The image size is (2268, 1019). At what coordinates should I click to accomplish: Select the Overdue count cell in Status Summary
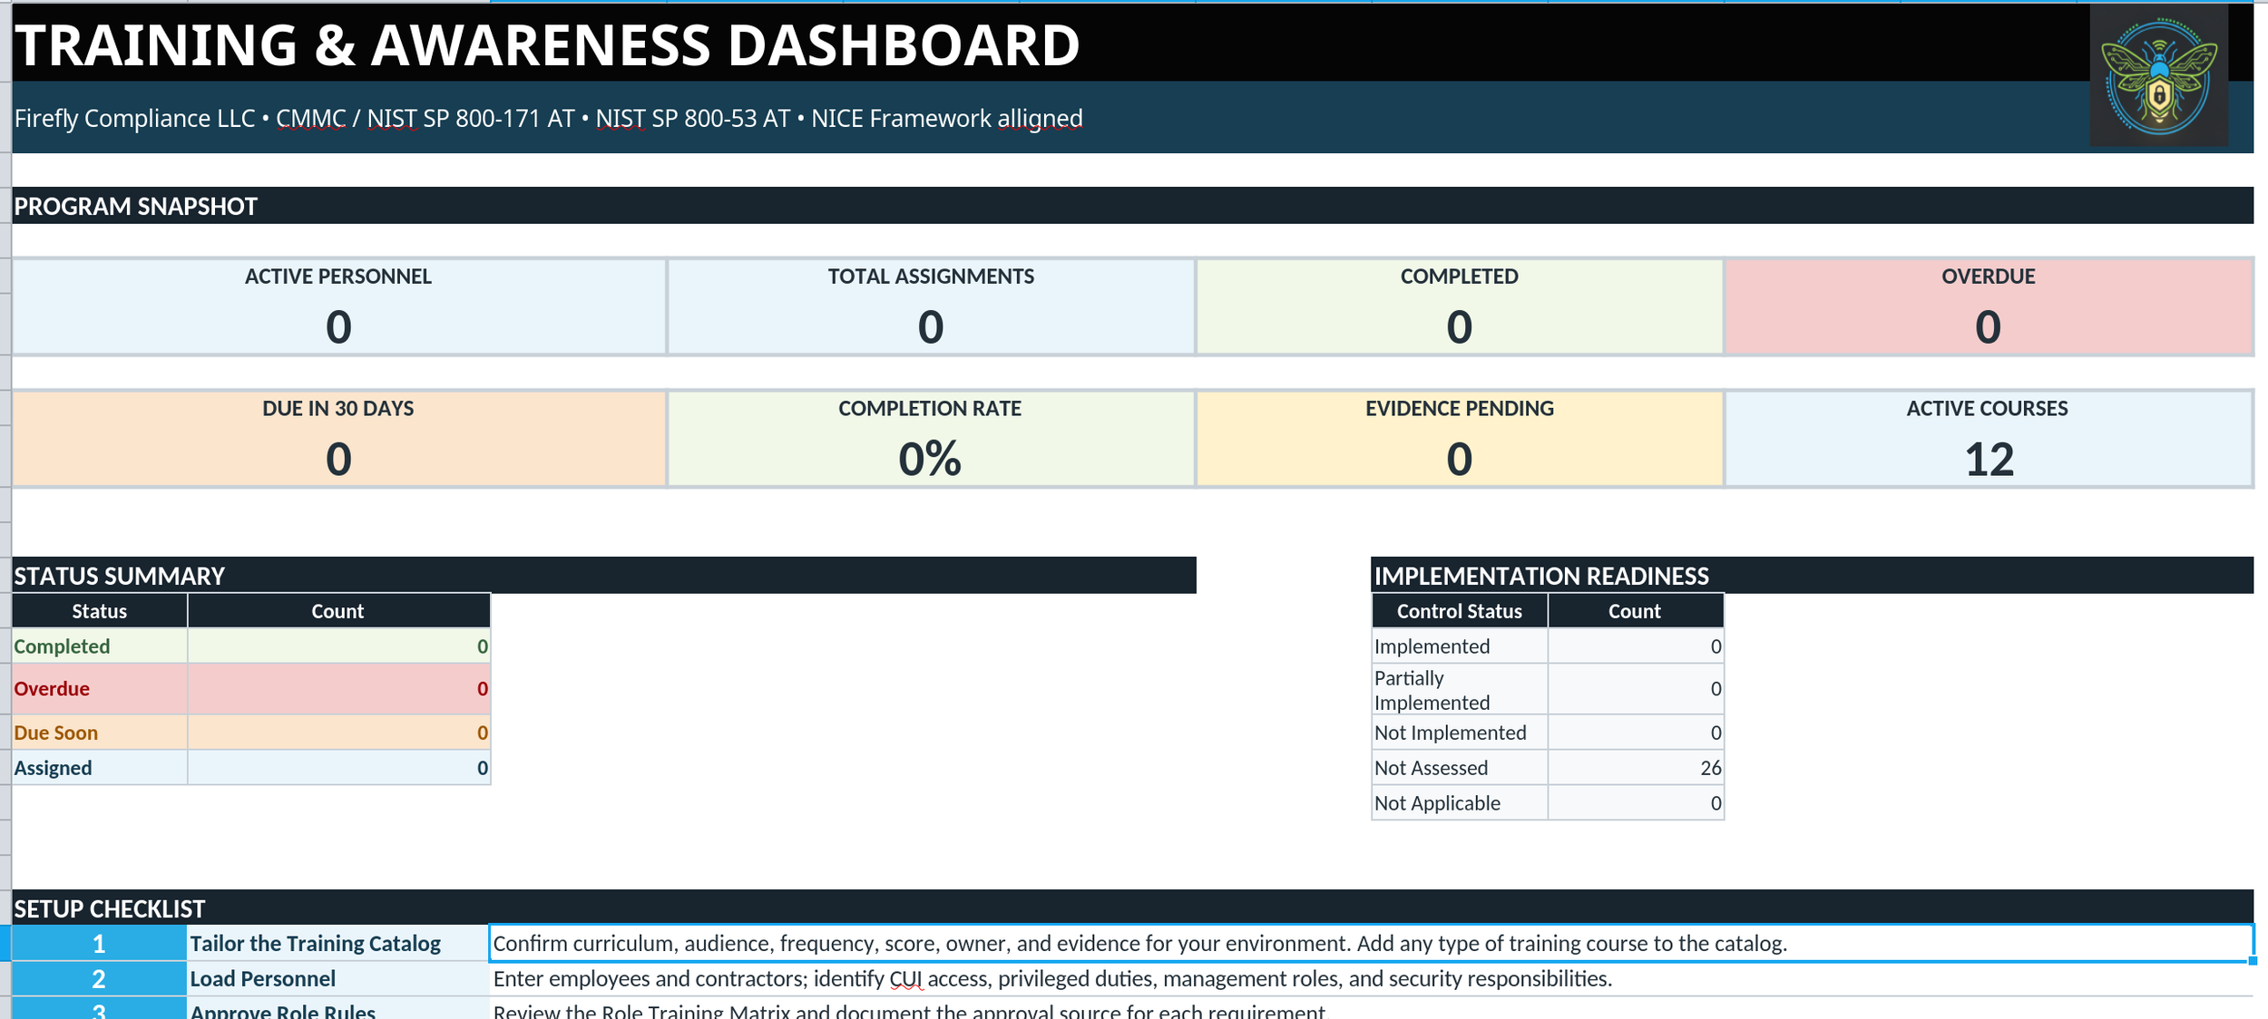(338, 689)
